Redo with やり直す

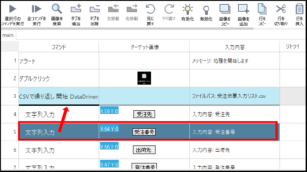[x=169, y=13]
